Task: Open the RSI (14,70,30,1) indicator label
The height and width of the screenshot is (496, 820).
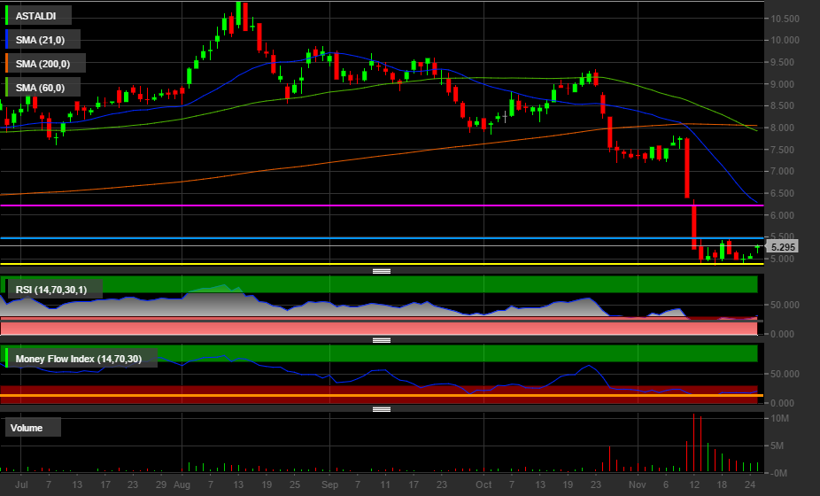Action: click(56, 288)
